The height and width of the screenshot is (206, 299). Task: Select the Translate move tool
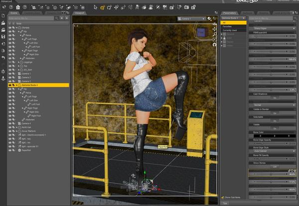click(x=116, y=7)
